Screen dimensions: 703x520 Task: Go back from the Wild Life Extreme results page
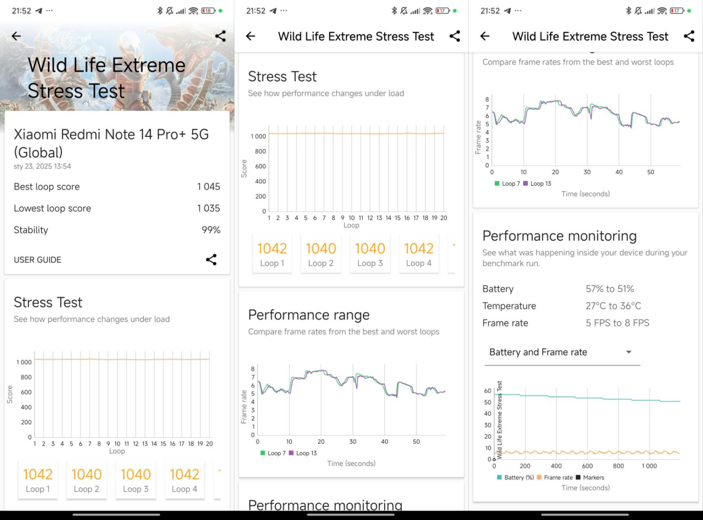pos(16,36)
